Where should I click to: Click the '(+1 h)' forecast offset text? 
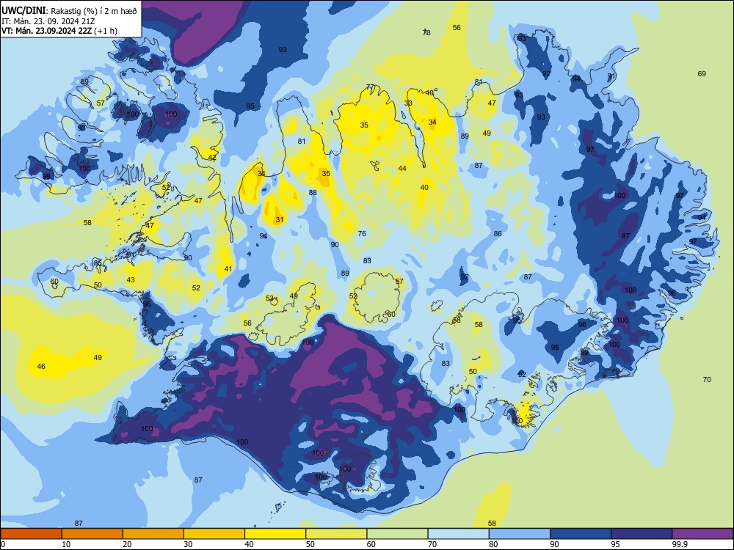(x=106, y=31)
